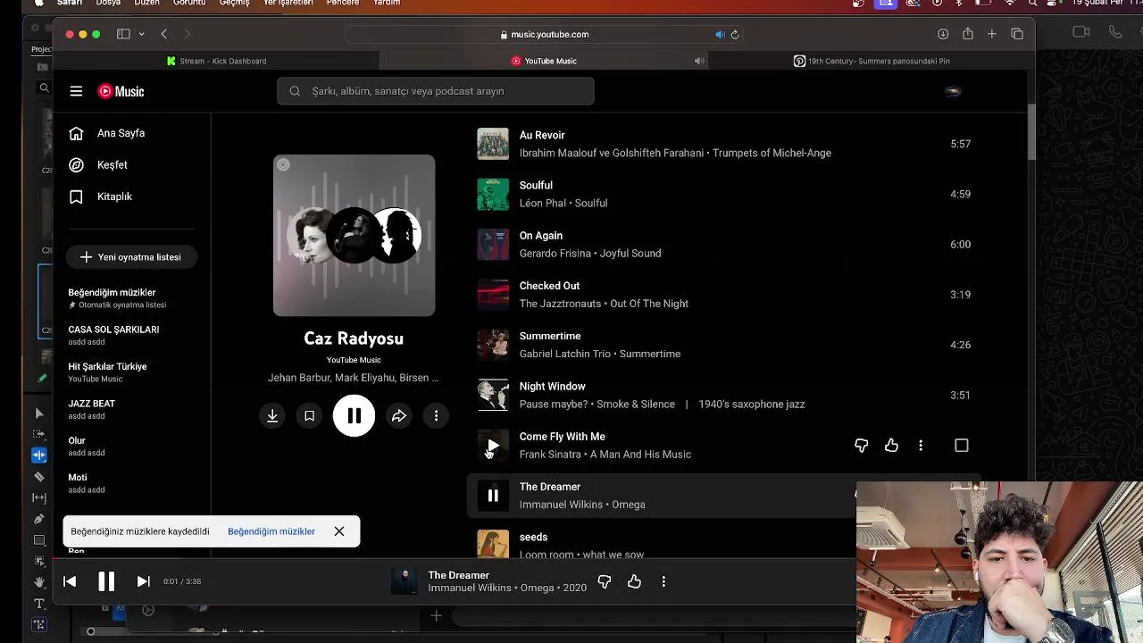
Task: Dislike The Dreamer in the player bar
Action: pos(605,581)
